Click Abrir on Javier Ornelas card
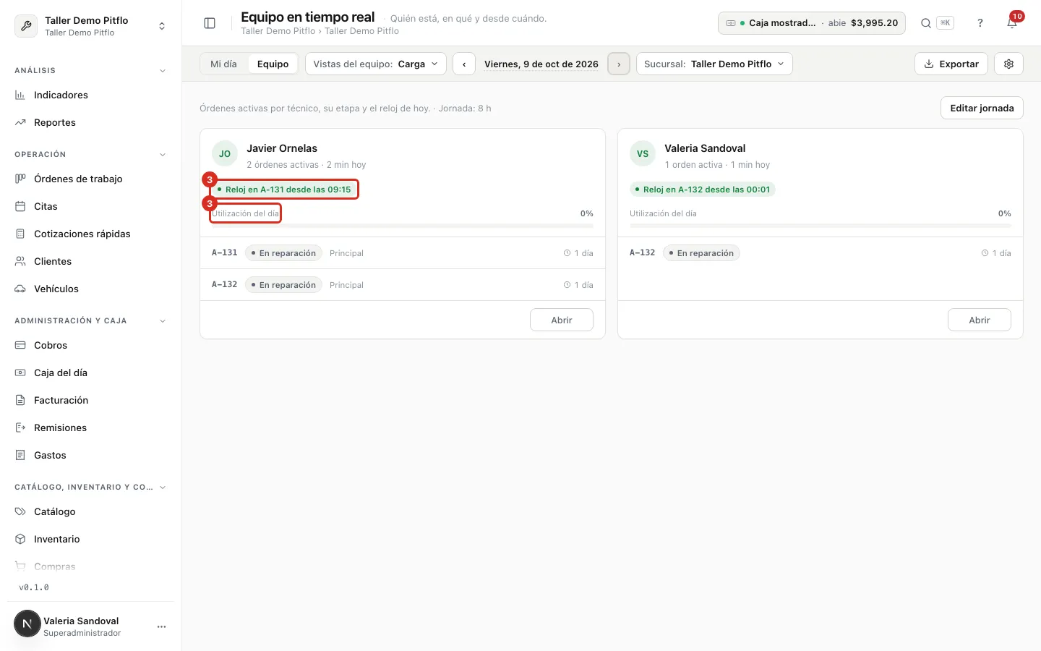The width and height of the screenshot is (1041, 651). tap(562, 320)
